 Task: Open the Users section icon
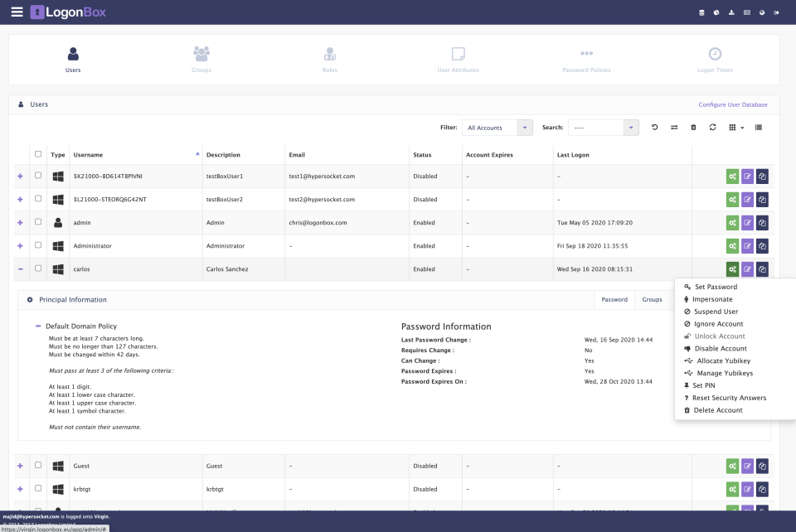coord(73,53)
